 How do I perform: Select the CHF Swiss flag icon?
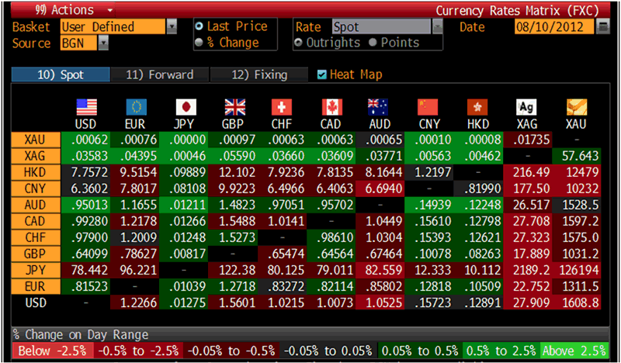point(283,108)
